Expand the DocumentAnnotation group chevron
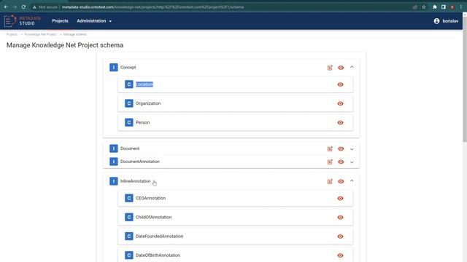The height and width of the screenshot is (262, 467). click(x=352, y=162)
